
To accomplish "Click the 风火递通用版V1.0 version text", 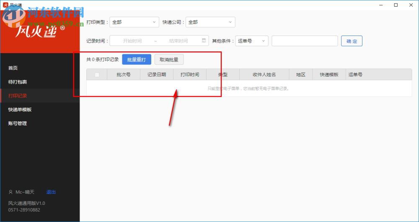I will click(x=27, y=203).
